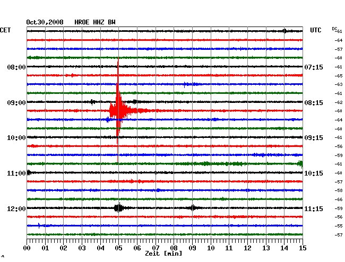
Task: Click the black event burst on the 12:00 trace near minute 09
Action: tap(193, 208)
